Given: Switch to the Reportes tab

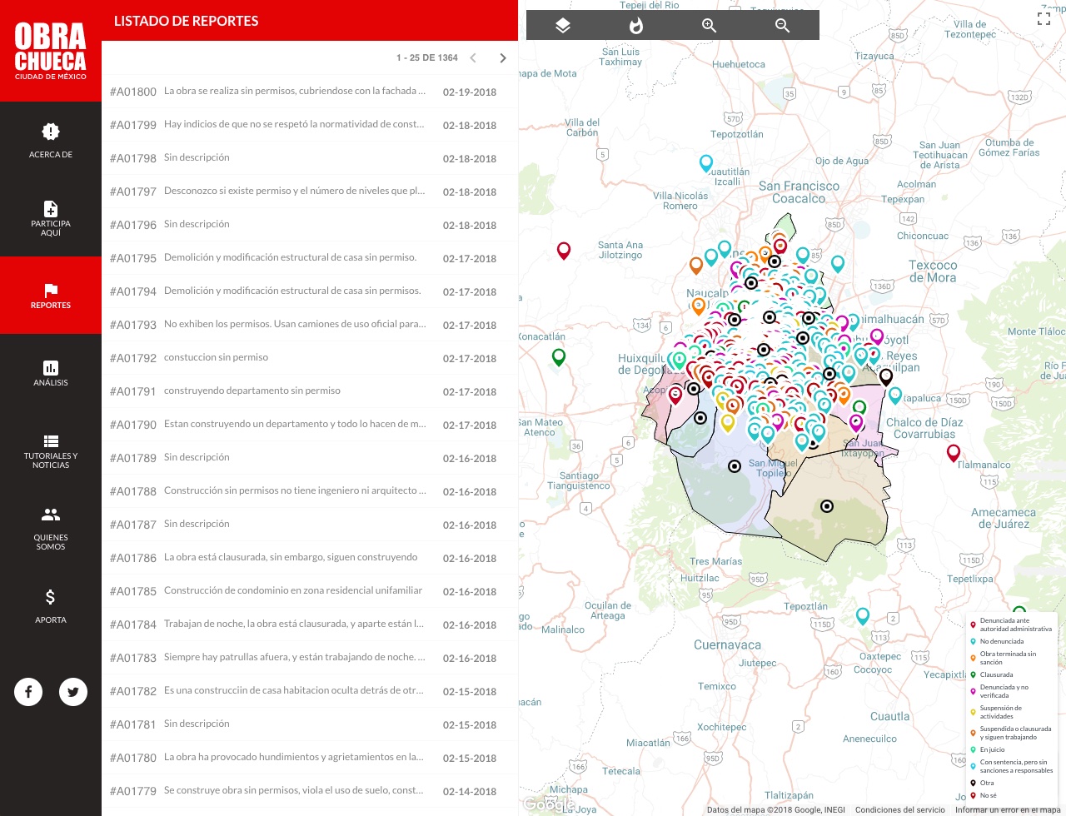Looking at the screenshot, I should coord(51,296).
